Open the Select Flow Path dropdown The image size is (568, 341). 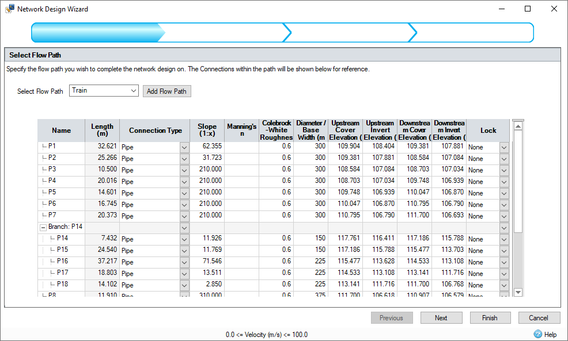point(133,90)
